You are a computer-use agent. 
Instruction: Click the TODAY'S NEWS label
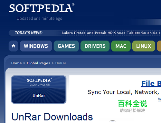29,33
